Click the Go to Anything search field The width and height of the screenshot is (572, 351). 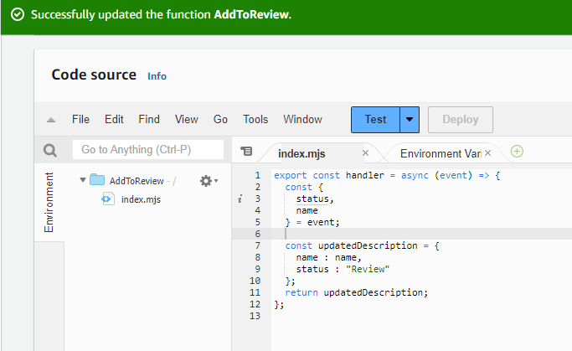(x=147, y=150)
